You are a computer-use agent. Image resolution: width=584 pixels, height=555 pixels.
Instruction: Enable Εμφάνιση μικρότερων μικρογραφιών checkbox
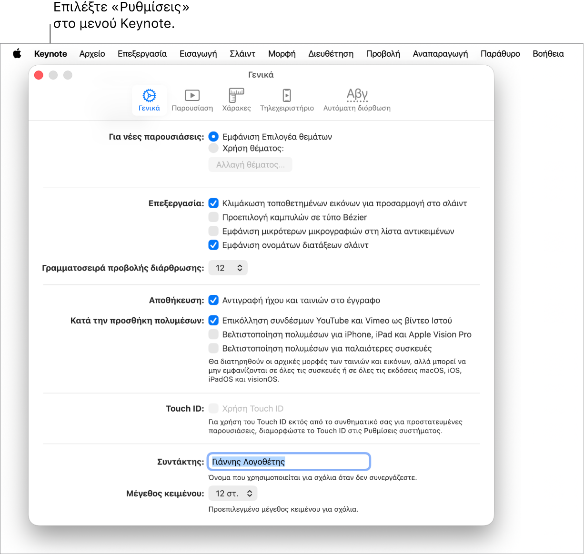(x=213, y=231)
